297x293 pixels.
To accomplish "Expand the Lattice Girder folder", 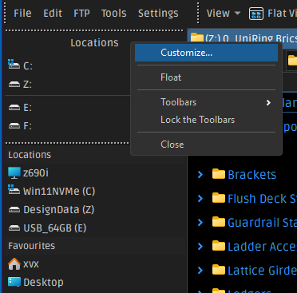I will pos(200,271).
